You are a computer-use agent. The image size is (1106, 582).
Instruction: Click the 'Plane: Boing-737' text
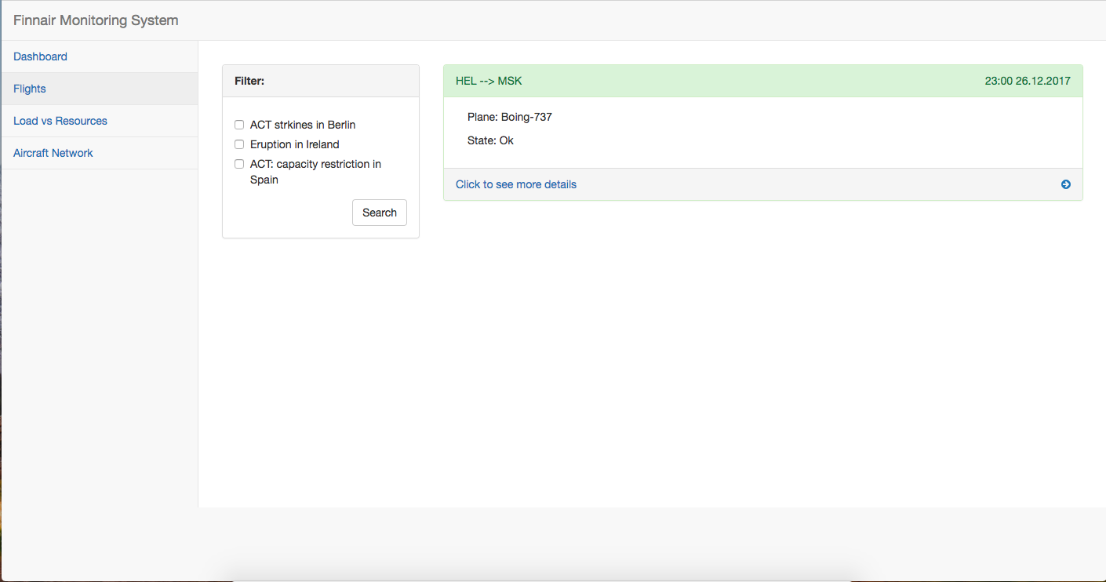click(510, 117)
